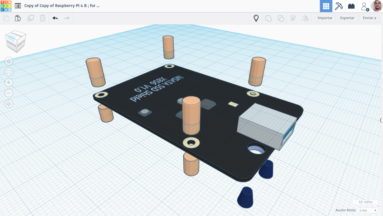This screenshot has height=216, width=383.
Task: Fit all shapes in view
Action: [9, 72]
